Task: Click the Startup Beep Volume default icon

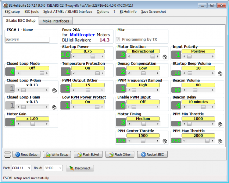Action: pos(220,74)
